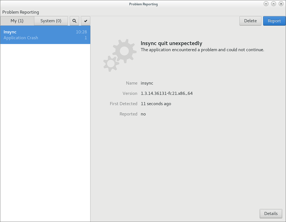Image resolution: width=286 pixels, height=222 pixels.
Task: Click the version number 1.3.14.36131-fc21.x86_64
Action: pyautogui.click(x=166, y=93)
